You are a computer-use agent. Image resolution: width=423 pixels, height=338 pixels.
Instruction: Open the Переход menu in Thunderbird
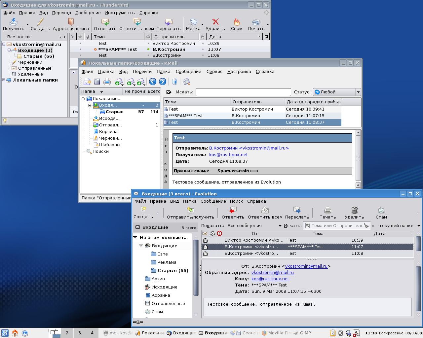61,13
